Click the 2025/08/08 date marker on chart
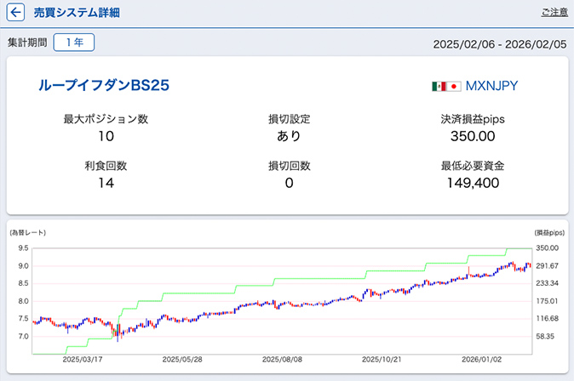Screen dimensions: 574x381 (x=280, y=360)
